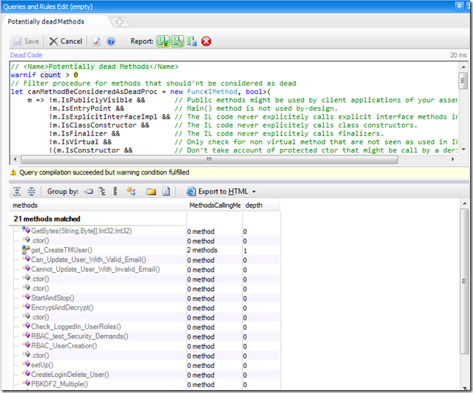
Task: Click the Cancel button
Action: coord(65,42)
